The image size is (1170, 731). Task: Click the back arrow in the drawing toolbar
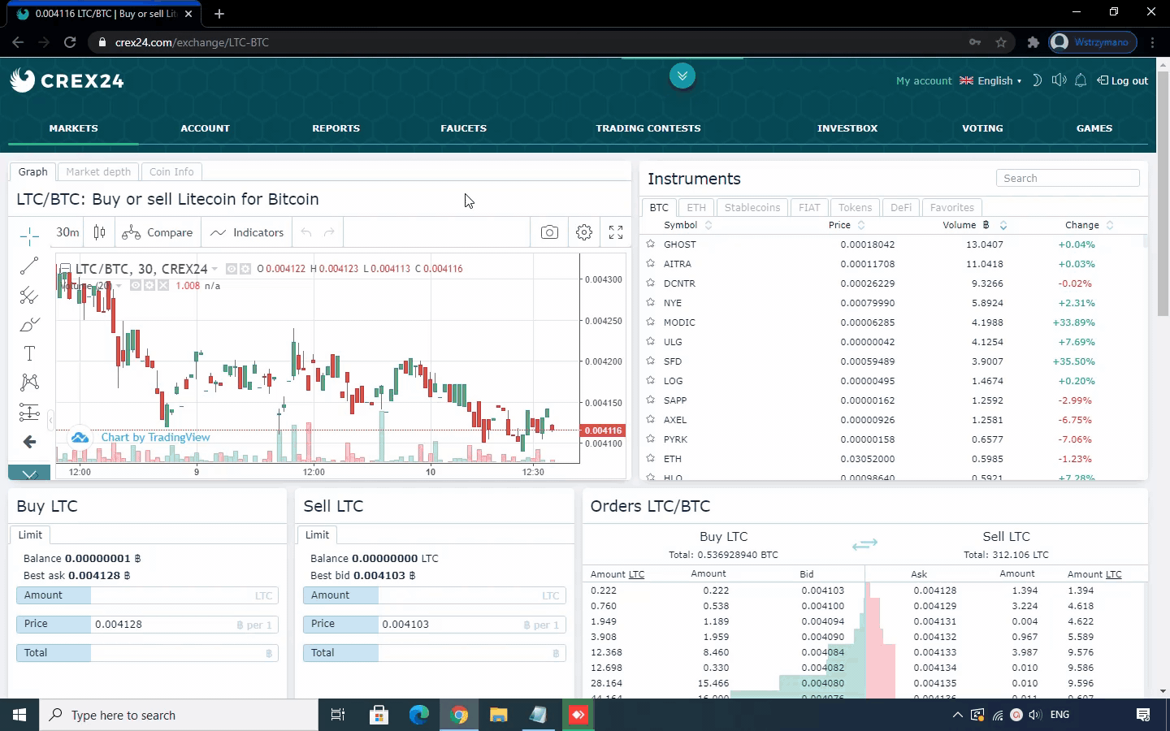29,442
